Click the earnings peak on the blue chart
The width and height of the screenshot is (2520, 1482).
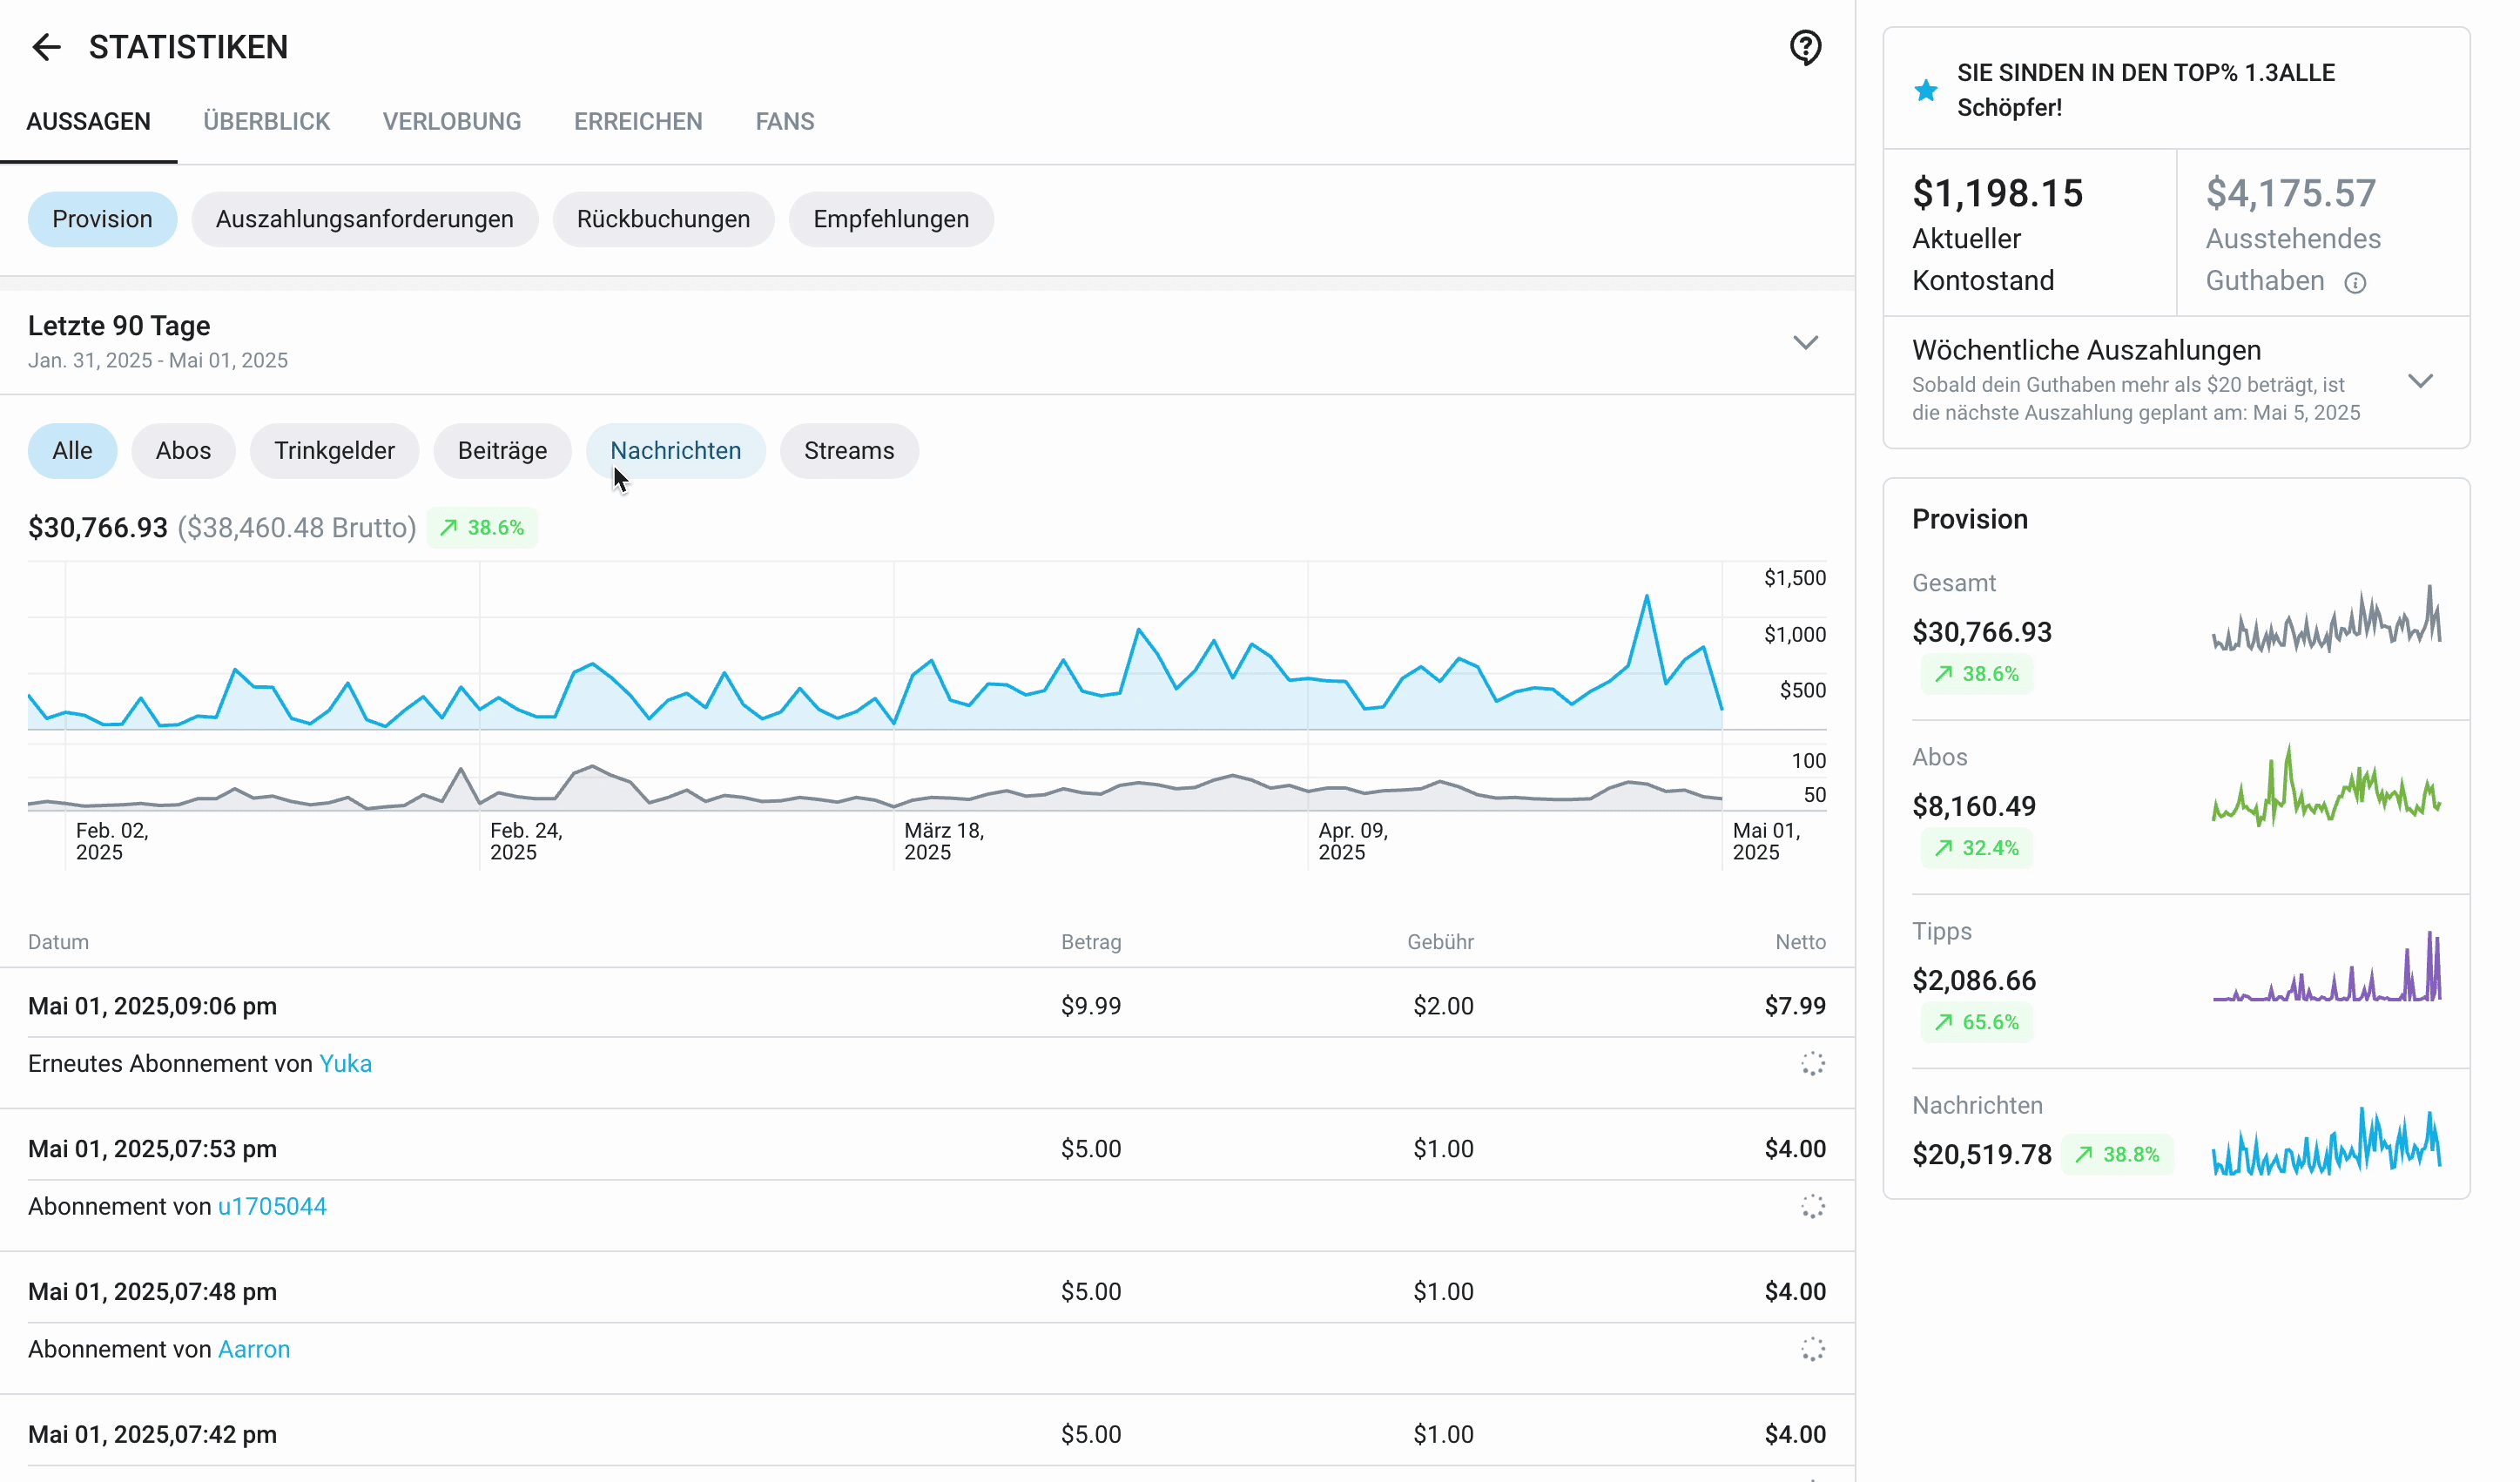1646,597
